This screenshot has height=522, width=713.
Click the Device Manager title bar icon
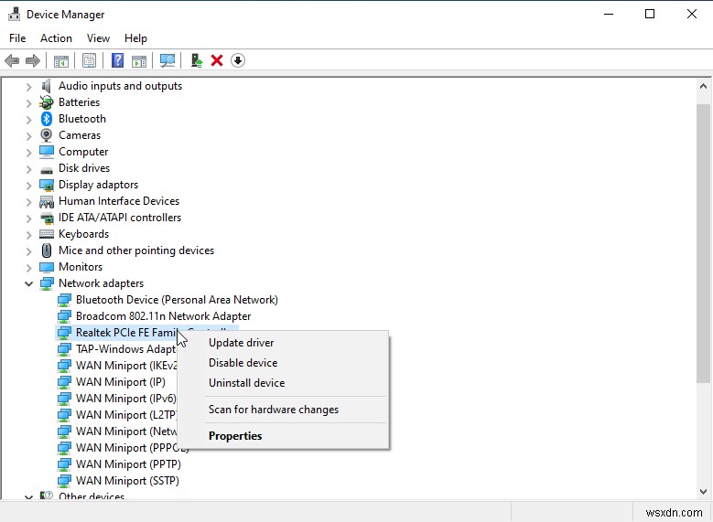14,14
